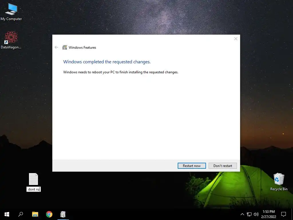Open the network status tray icon
Screen dimensions: 293x220
click(x=249, y=214)
